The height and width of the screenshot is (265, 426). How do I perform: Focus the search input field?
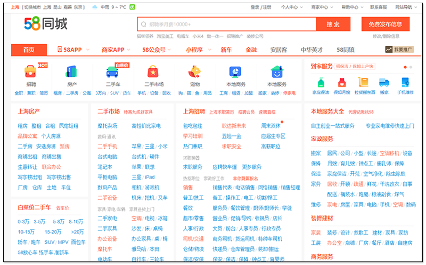pos(227,24)
